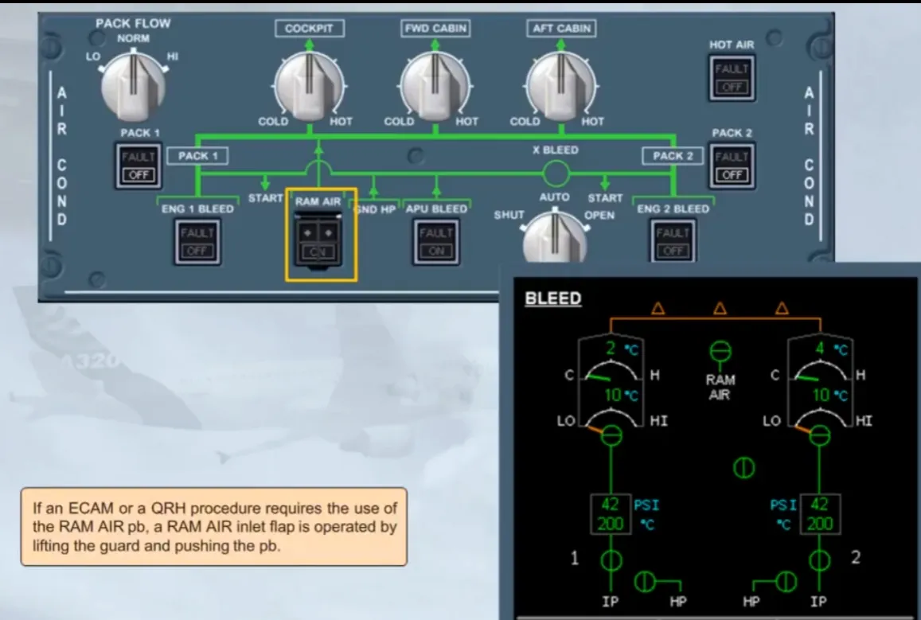921x620 pixels.
Task: Push the guarded RAM AIR pushbutton
Action: coord(318,243)
